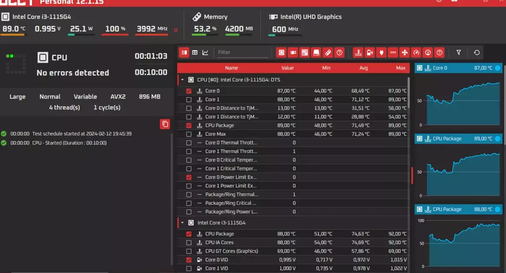Check the Core 1 VID checkbox

tap(189, 268)
